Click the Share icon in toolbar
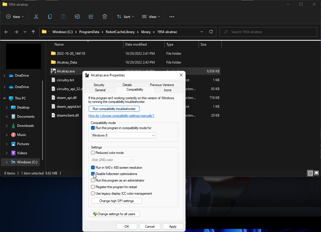This screenshot has height=232, width=321. (91, 17)
